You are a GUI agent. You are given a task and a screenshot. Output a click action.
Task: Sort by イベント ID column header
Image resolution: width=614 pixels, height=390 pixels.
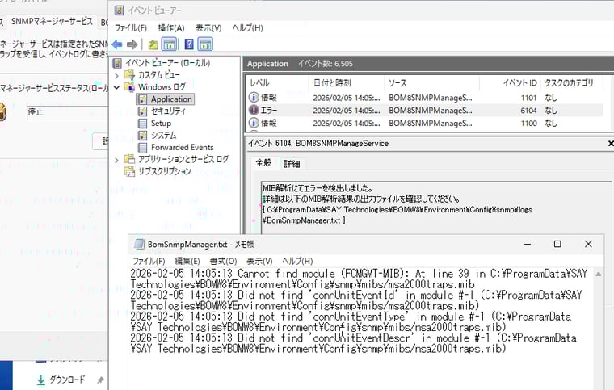click(x=510, y=83)
